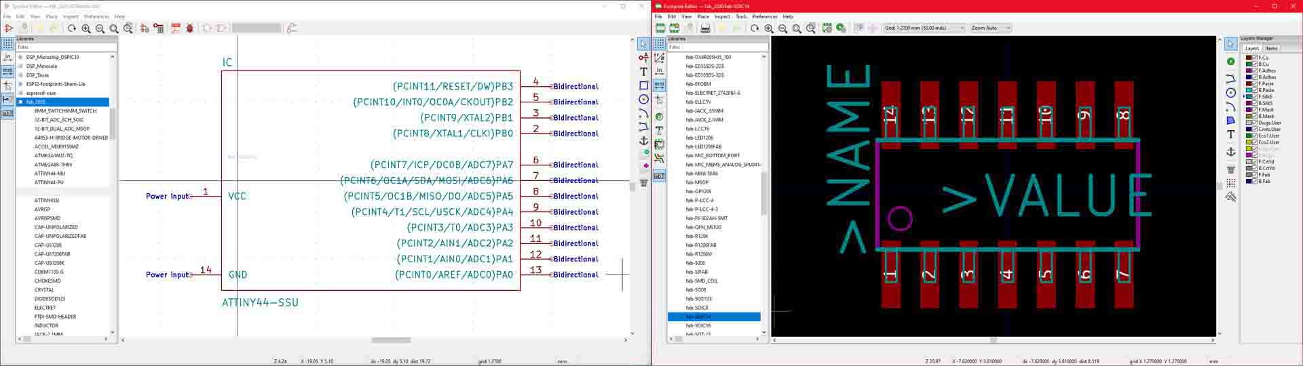
Task: Click Zoom Out in Footprint Editor toolbar
Action: coord(782,28)
